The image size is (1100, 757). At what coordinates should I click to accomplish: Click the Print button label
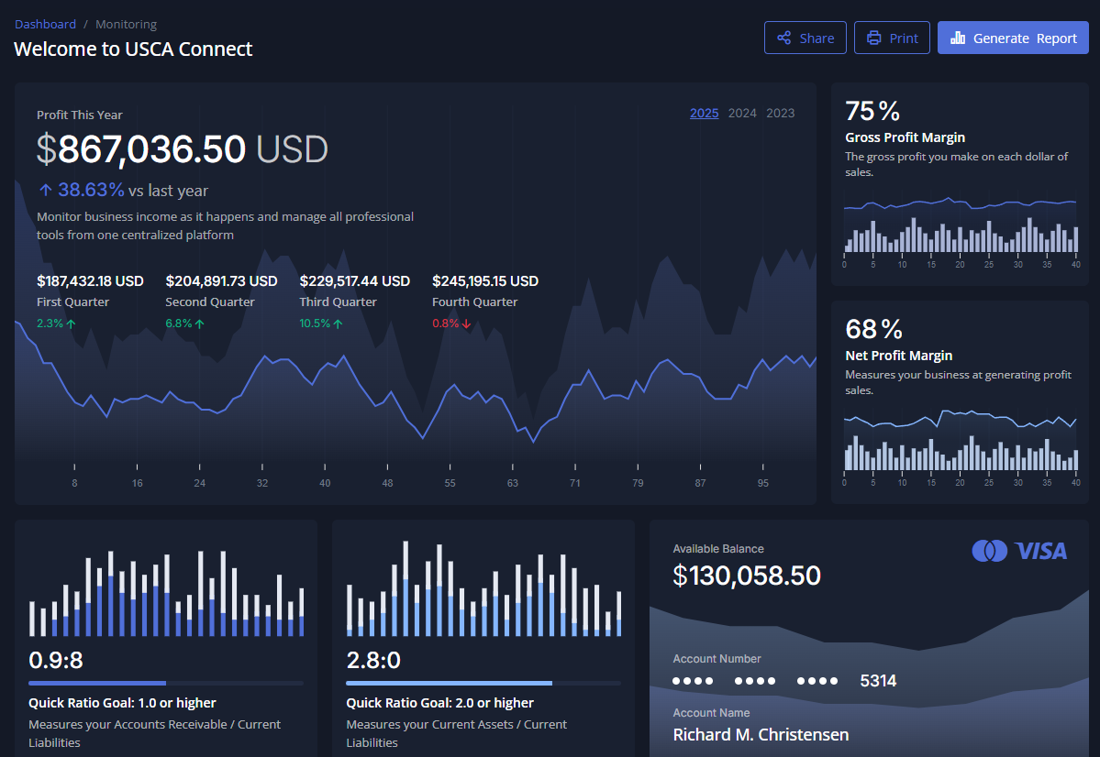[904, 38]
